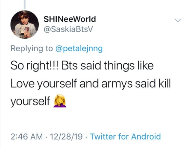Open SHINeeWorld's profile picture
Screen dimensions: 187x149
tap(25, 25)
